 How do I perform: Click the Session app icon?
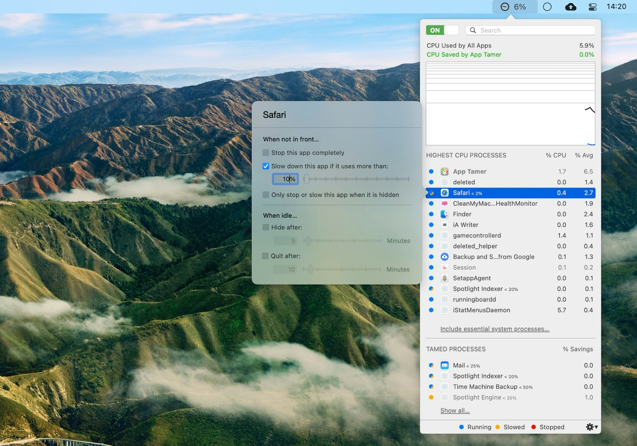click(x=445, y=268)
